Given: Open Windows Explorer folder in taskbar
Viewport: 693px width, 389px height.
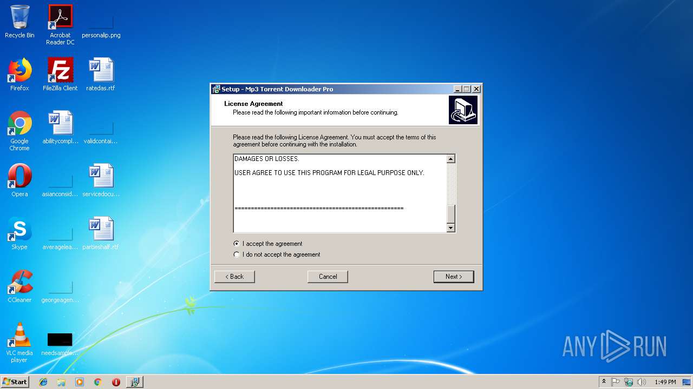Looking at the screenshot, I should click(61, 382).
